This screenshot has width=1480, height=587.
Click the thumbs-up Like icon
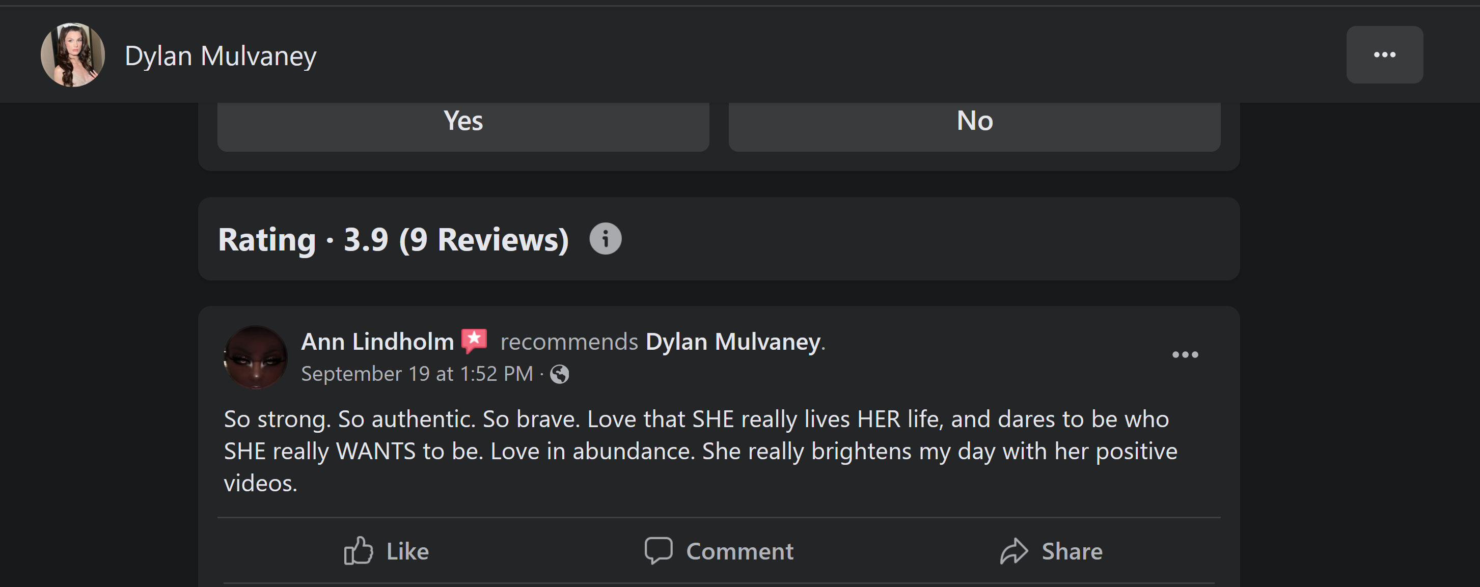click(x=359, y=551)
